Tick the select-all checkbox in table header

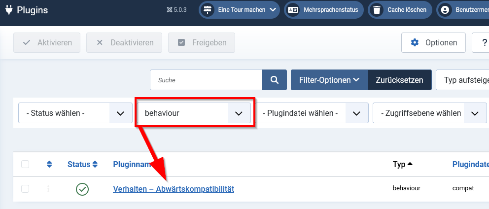point(25,164)
